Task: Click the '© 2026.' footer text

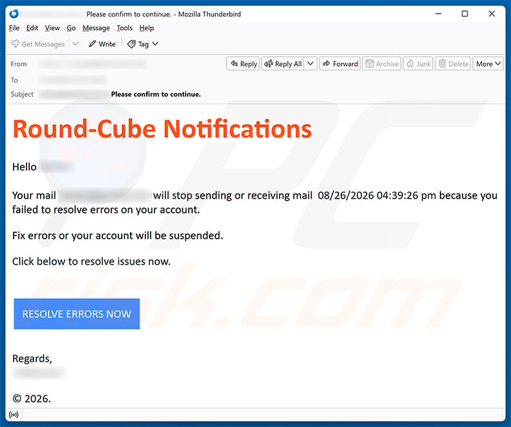Action: pyautogui.click(x=32, y=399)
